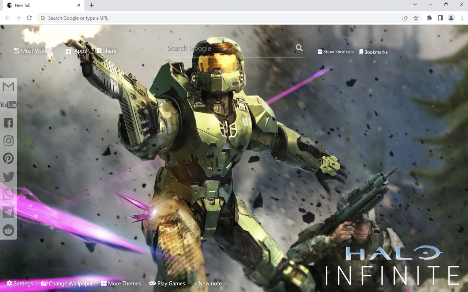Open the tab search dropdown arrow
Viewport: 468px width, 292px height.
pyautogui.click(x=415, y=5)
